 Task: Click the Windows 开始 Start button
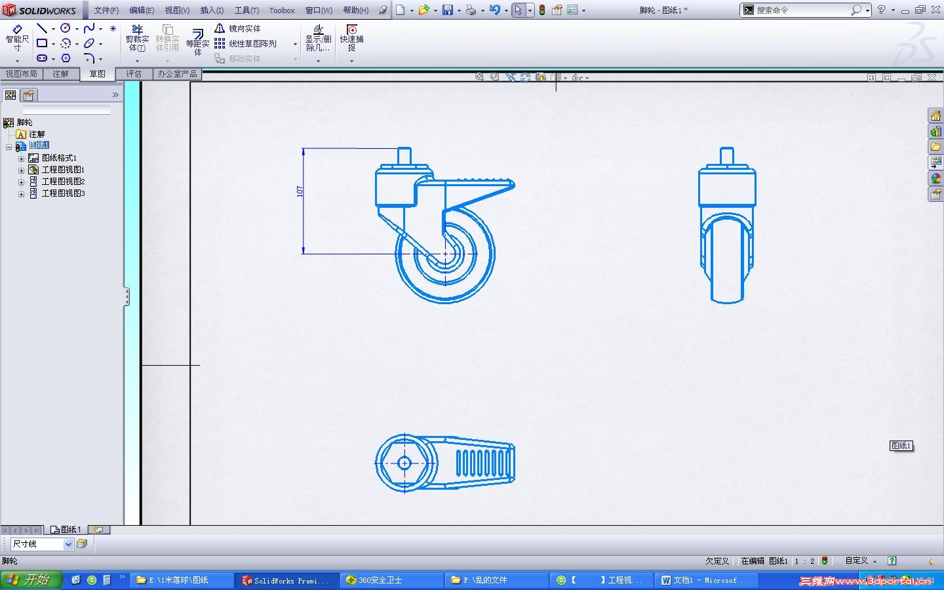pyautogui.click(x=31, y=580)
